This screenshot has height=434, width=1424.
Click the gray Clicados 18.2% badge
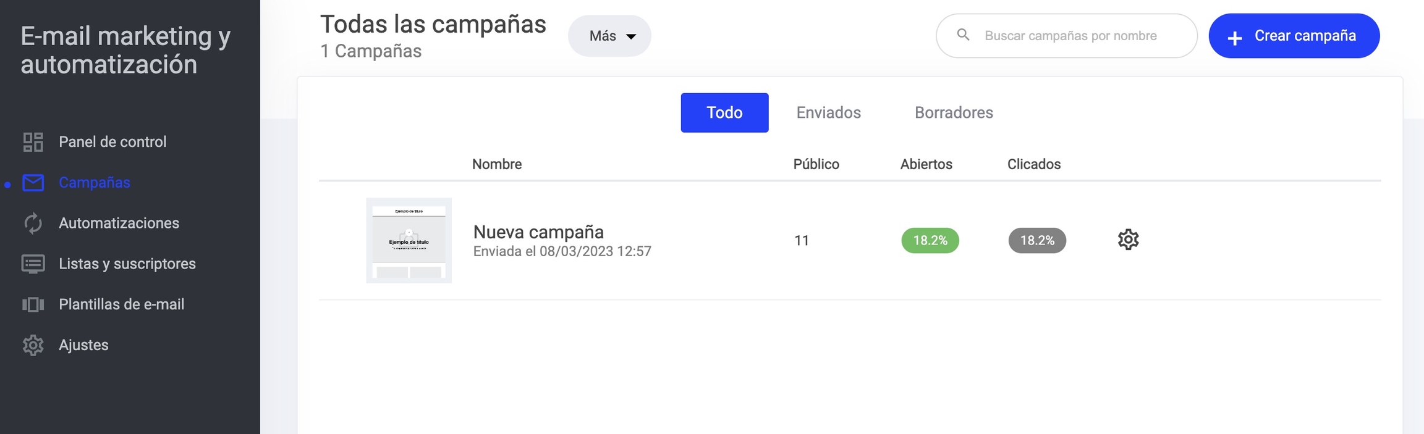coord(1037,240)
